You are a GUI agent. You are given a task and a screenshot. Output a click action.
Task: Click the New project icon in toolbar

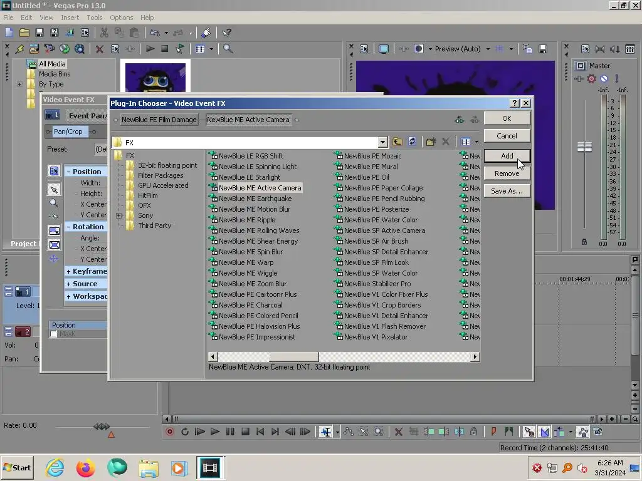tap(9, 33)
